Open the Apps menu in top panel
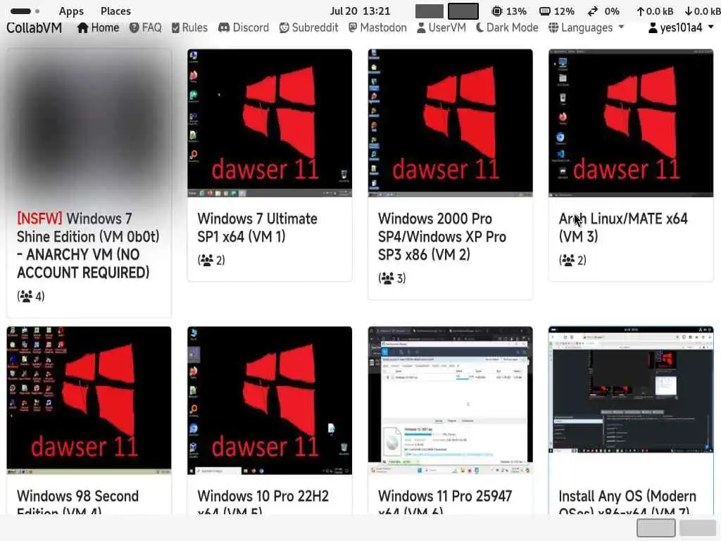This screenshot has height=541, width=721. pos(71,11)
